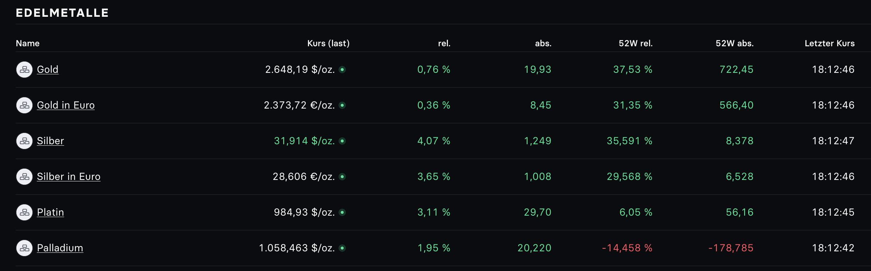Click the icon next to Silber in Euro
The height and width of the screenshot is (271, 871).
24,177
